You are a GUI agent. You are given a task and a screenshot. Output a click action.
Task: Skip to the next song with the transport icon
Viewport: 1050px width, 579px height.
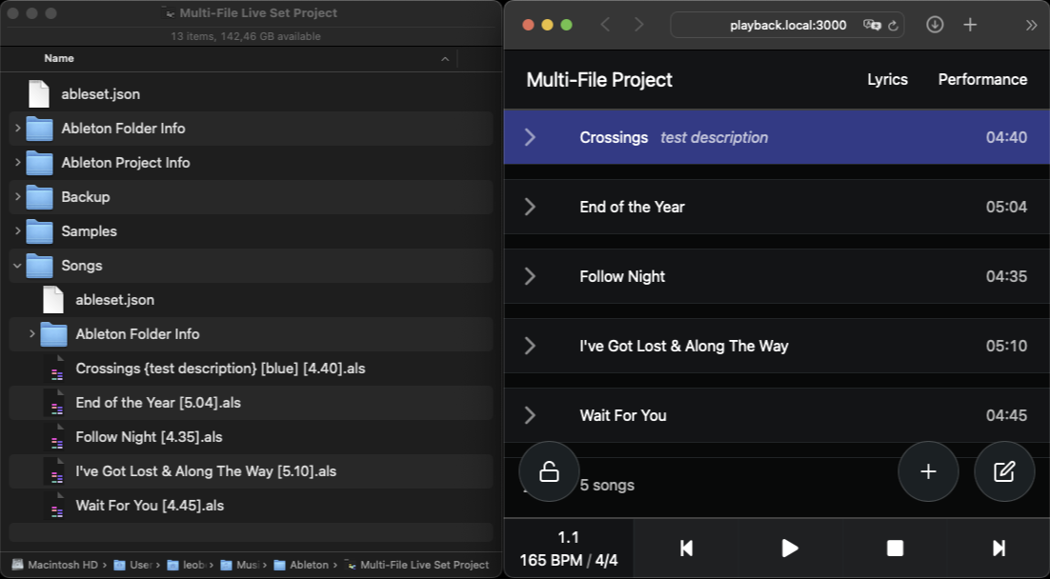coord(999,548)
